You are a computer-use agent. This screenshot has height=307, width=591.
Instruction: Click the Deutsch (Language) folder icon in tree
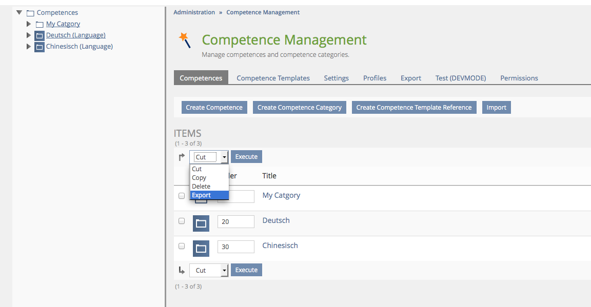(40, 36)
